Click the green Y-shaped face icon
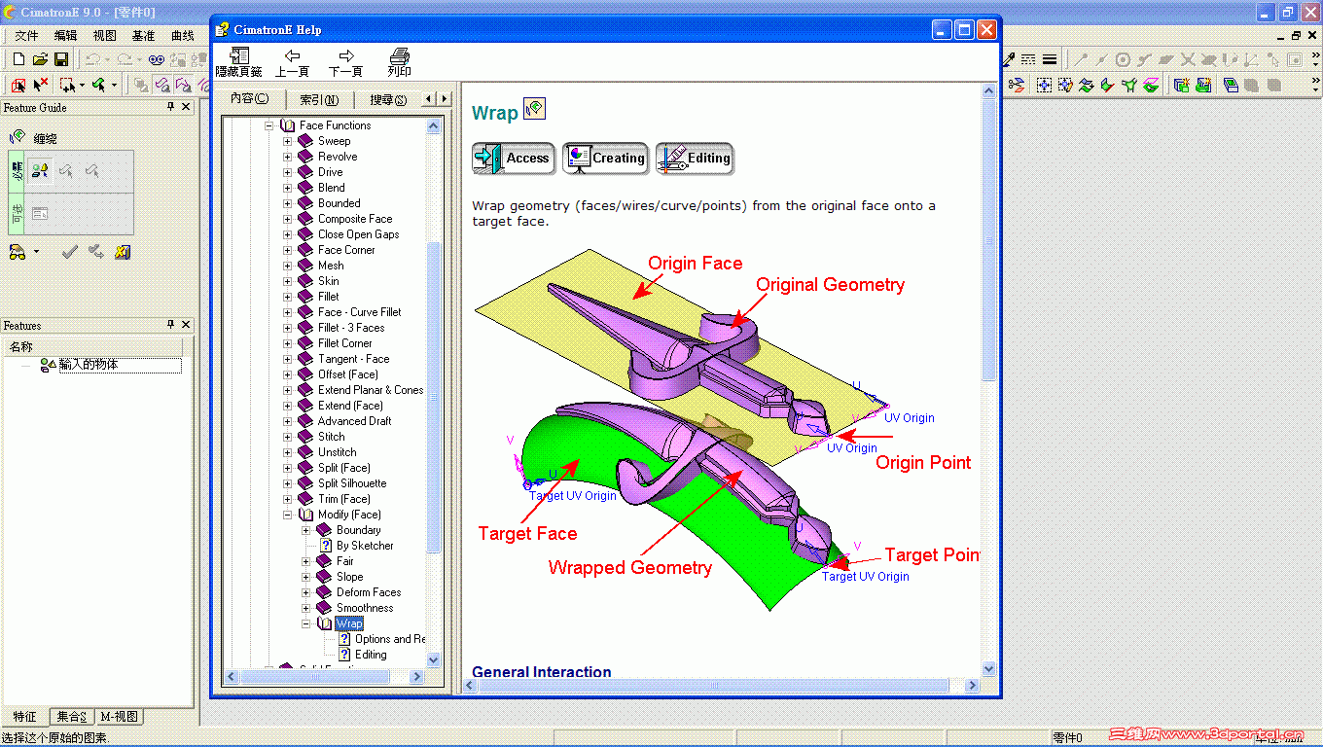1323x747 pixels. [1129, 86]
